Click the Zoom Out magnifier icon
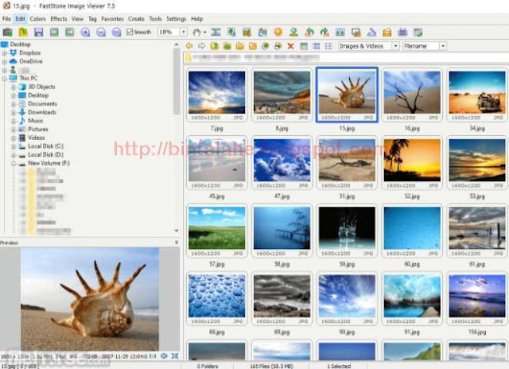The height and width of the screenshot is (369, 509). 101,32
